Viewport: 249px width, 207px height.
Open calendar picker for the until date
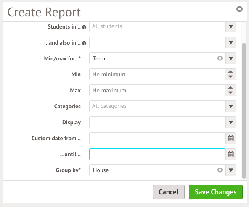point(231,154)
